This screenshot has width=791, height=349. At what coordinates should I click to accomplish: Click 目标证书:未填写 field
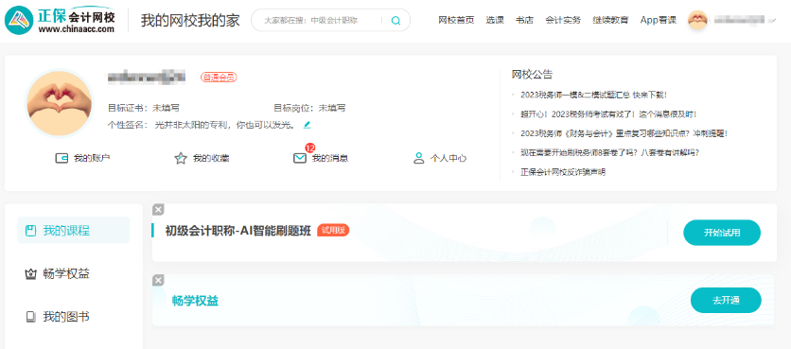click(144, 108)
